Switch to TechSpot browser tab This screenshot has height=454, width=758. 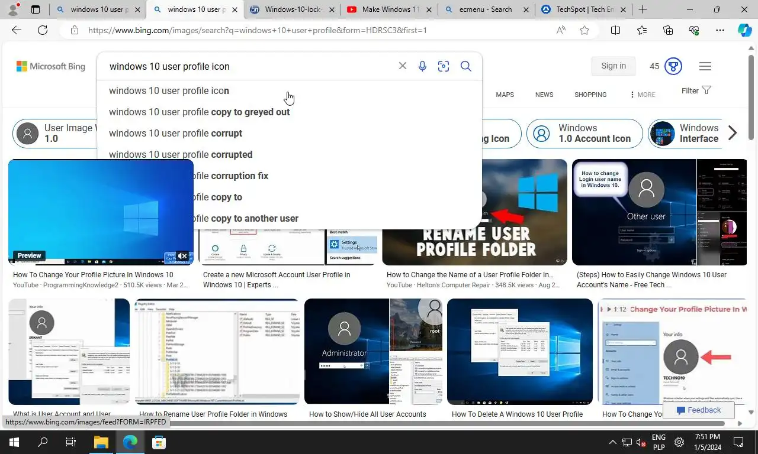coord(583,9)
